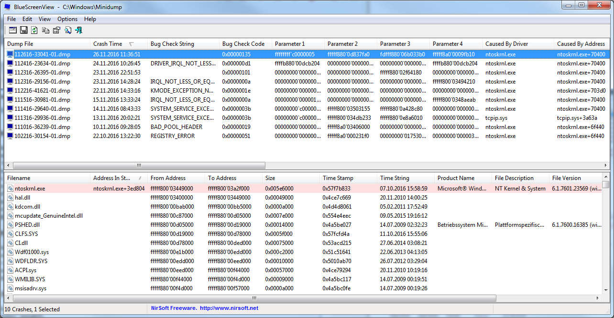Screen dimensions: 614x318
Task: Click the BlueScreenView title bar app icon
Action: click(x=8, y=7)
